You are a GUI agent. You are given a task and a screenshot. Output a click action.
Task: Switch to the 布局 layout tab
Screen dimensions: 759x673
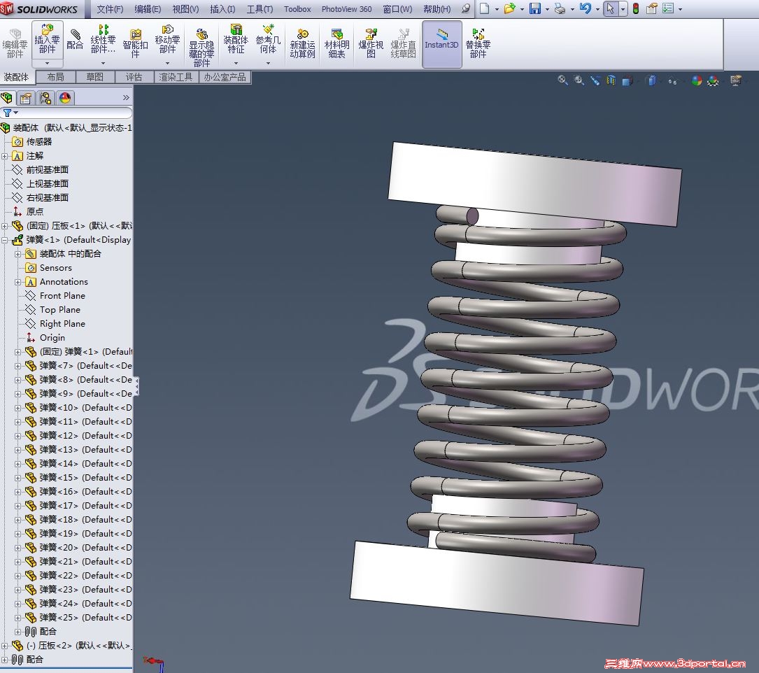click(x=56, y=77)
